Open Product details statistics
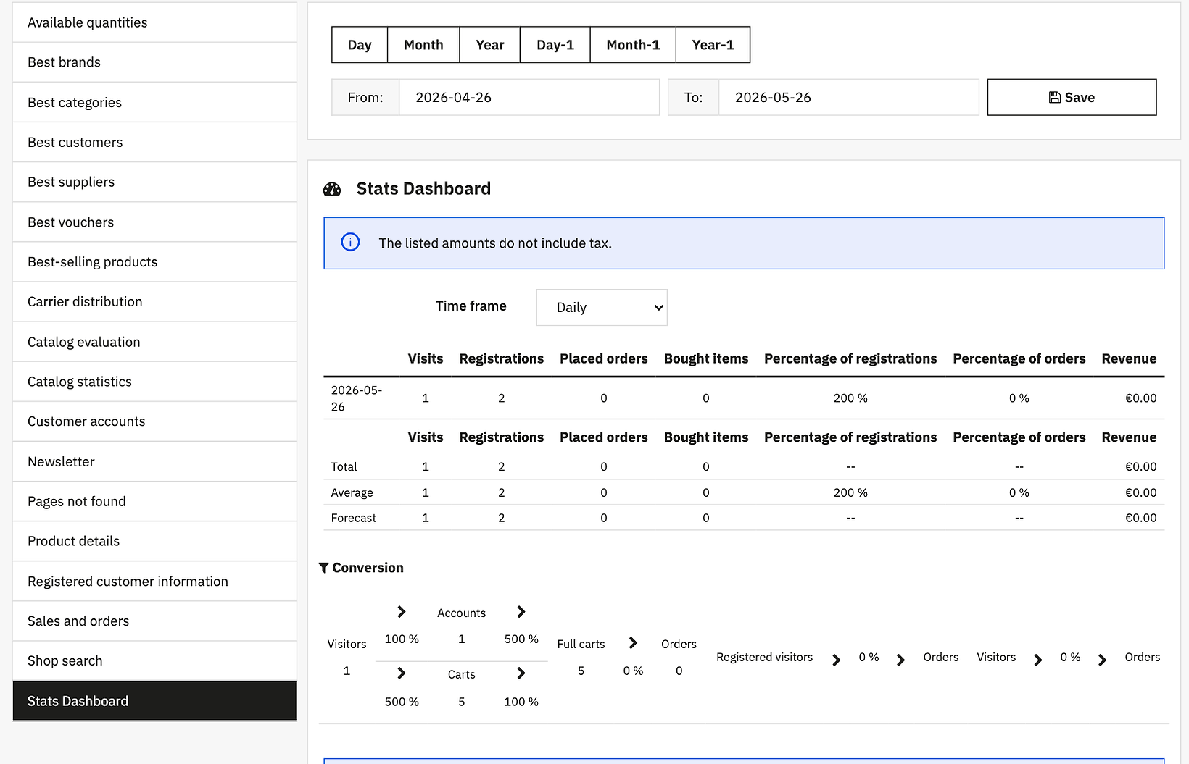 click(154, 541)
